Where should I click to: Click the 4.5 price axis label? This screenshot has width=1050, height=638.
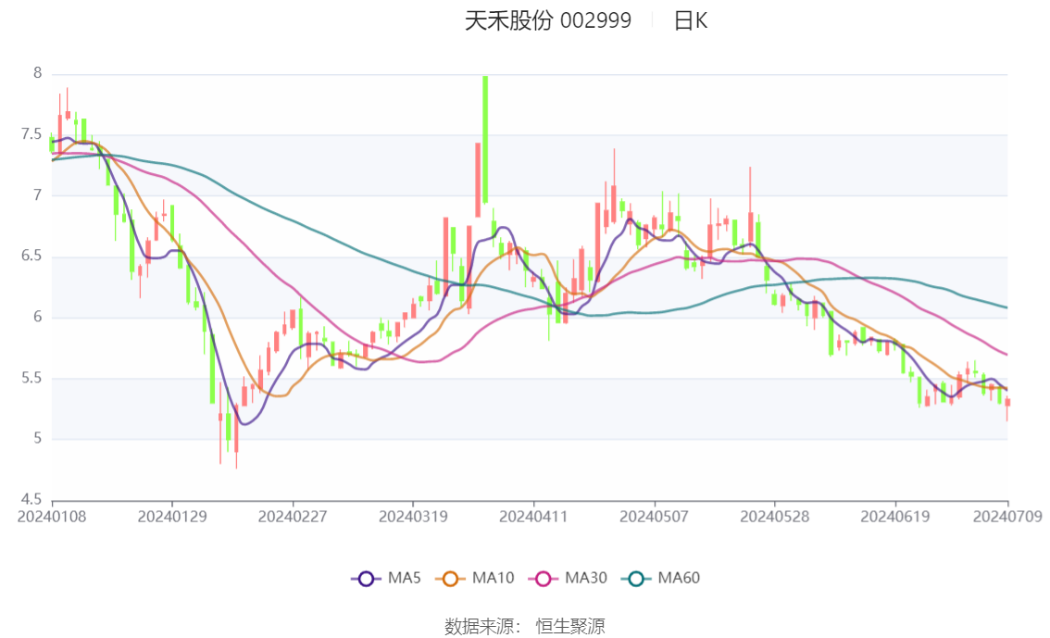(31, 499)
